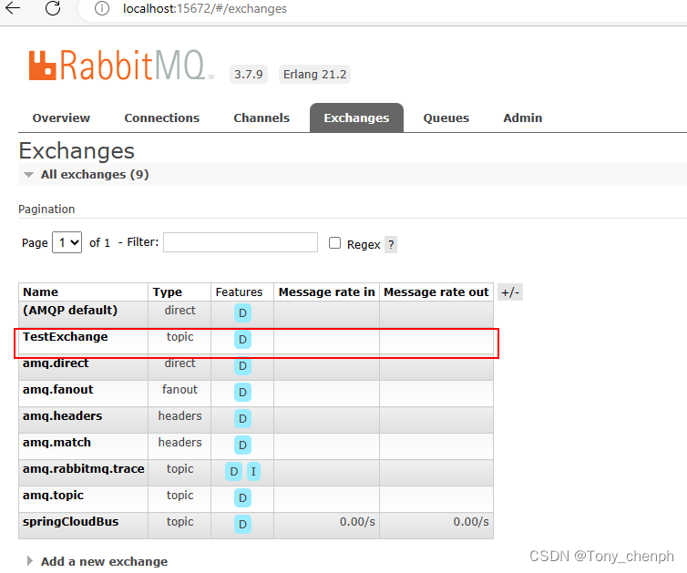Click the D badge in the amq.headers row

[x=242, y=419]
